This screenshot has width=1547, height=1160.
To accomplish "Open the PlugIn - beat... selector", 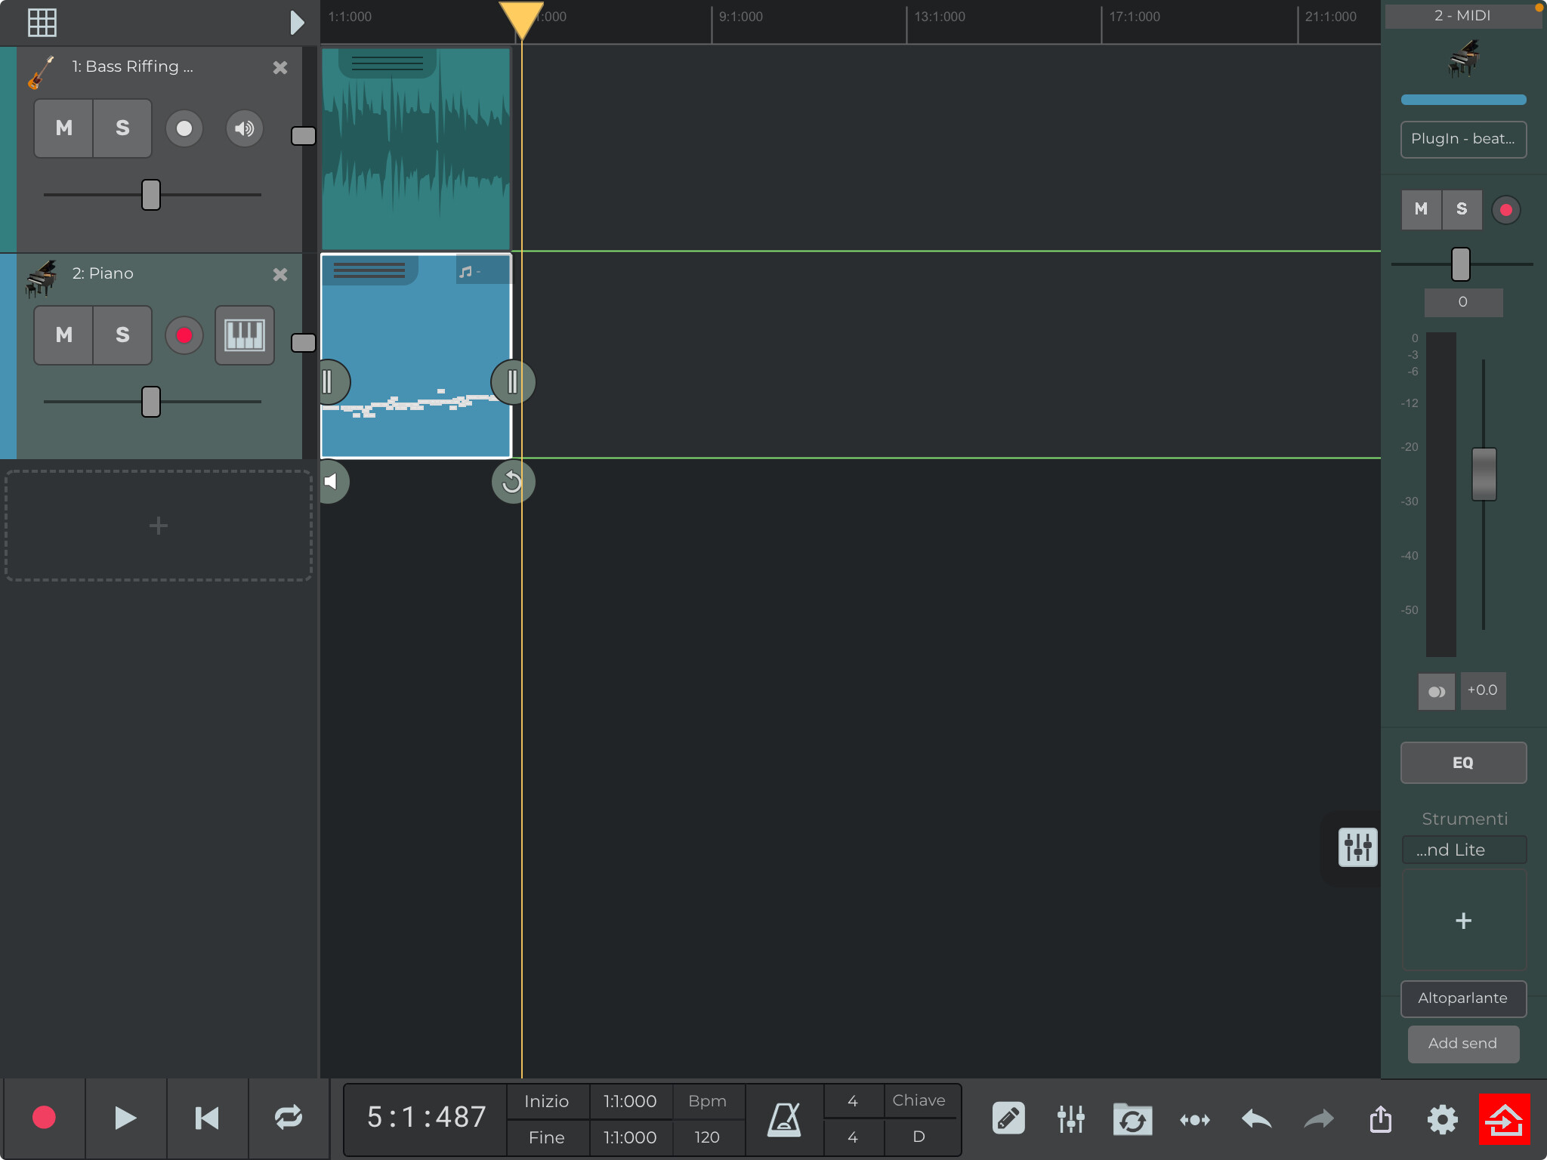I will pos(1463,139).
